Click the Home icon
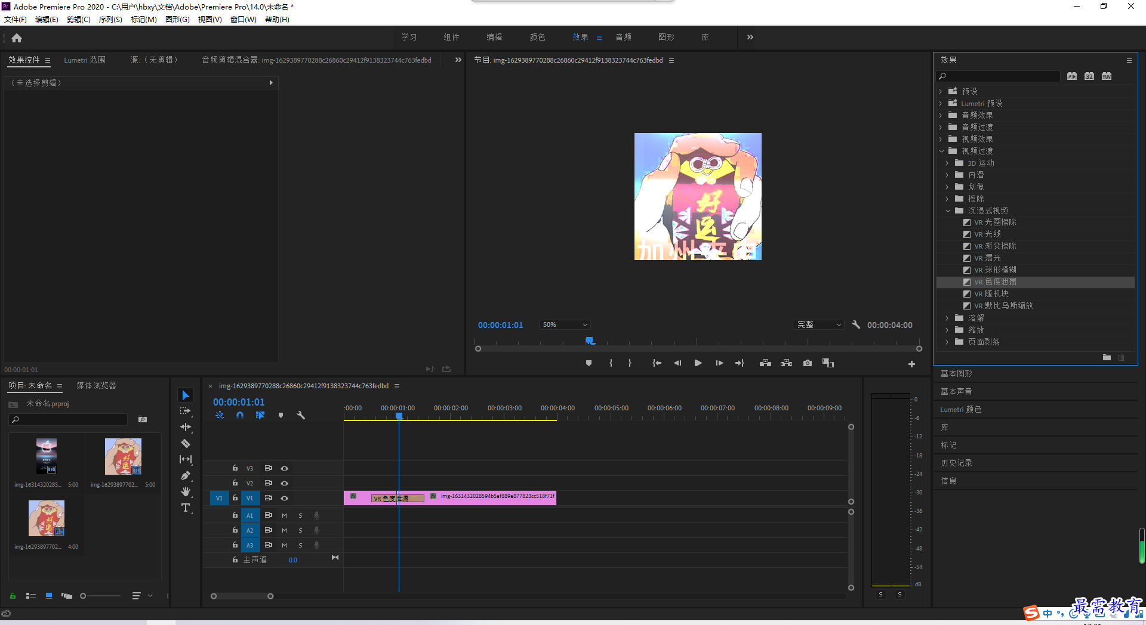 point(17,38)
